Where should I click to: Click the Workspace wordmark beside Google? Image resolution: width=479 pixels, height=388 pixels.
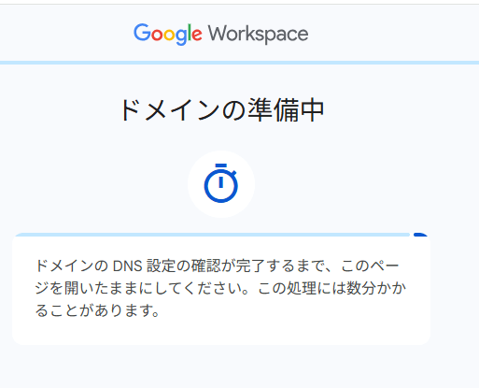[x=259, y=34]
